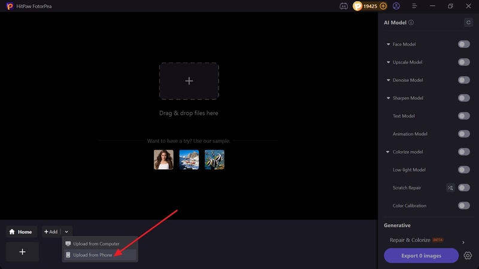Turn on the Low-light Model switch
Viewport: 479px width, 269px height.
(x=463, y=170)
